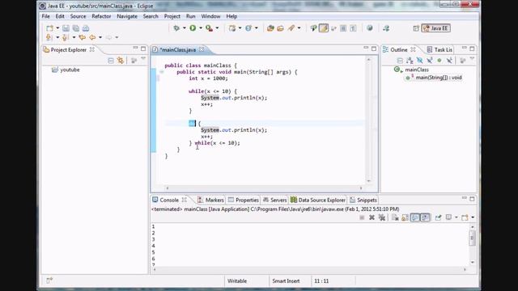The height and width of the screenshot is (291, 518).
Task: Open the Run configurations dropdown arrow
Action: click(201, 28)
